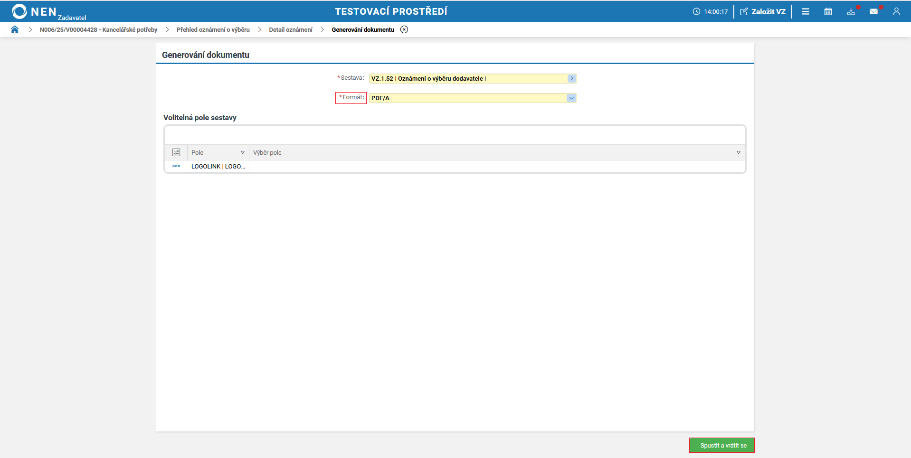Open the Sestava selection arrow
Screen dimensions: 911x458
pos(571,78)
